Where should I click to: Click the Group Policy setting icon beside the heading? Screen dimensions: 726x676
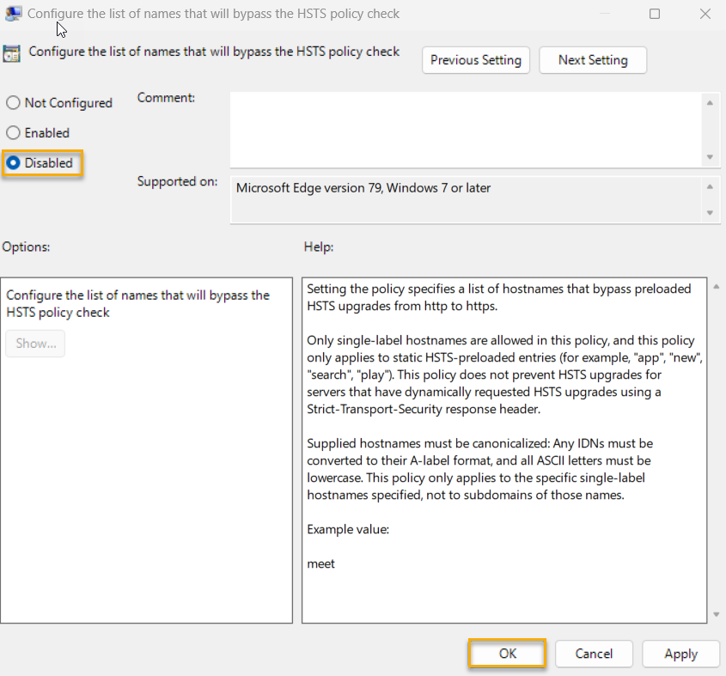[12, 53]
